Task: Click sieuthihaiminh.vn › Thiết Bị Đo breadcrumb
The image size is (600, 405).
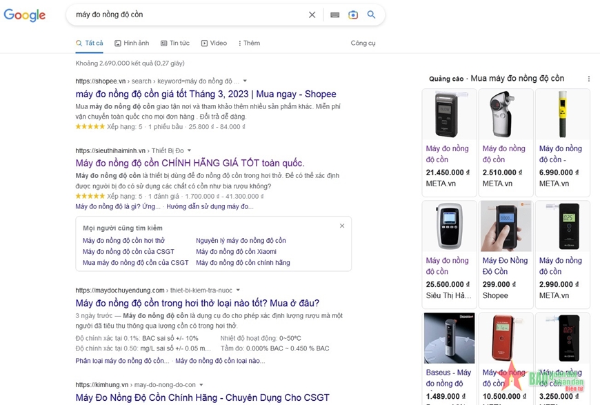Action: [130, 151]
